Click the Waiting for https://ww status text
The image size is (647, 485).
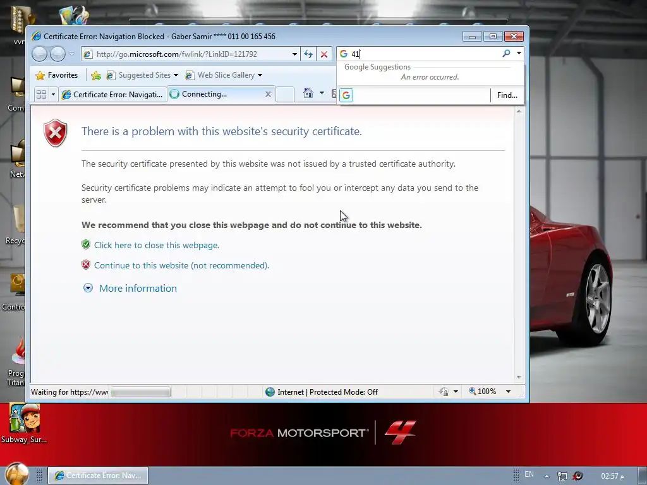[70, 392]
